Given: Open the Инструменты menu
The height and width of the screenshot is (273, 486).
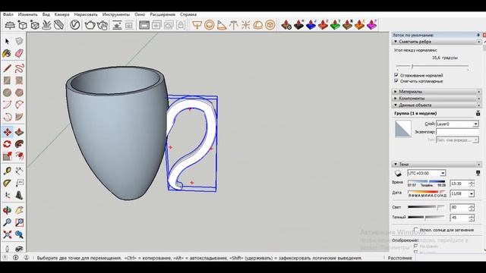Looking at the screenshot, I should 116,14.
